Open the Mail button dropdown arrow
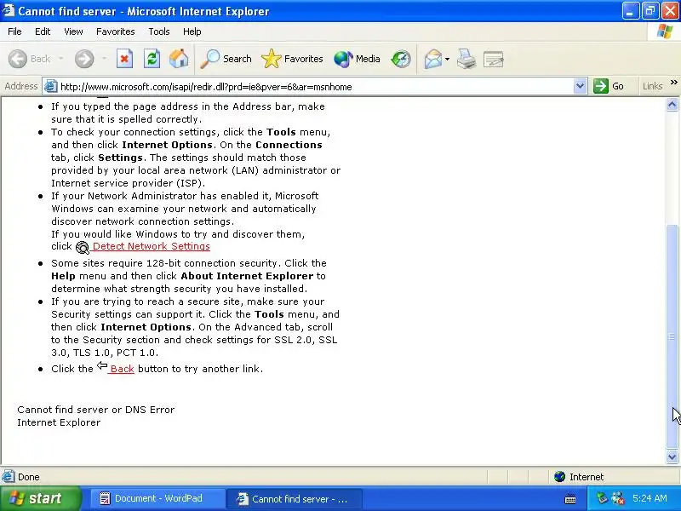The image size is (681, 511). (448, 59)
